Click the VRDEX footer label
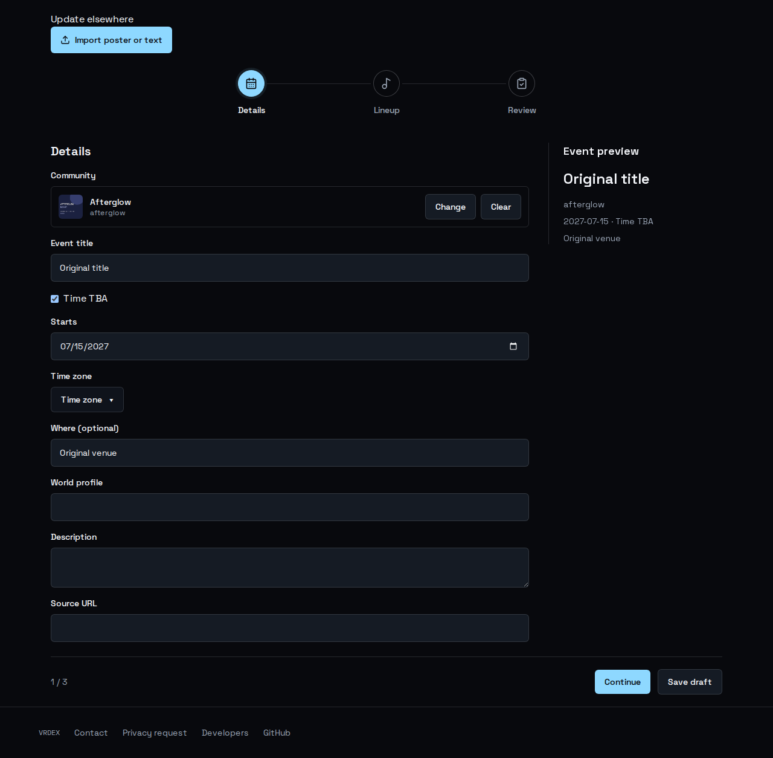773x758 pixels. pyautogui.click(x=50, y=733)
